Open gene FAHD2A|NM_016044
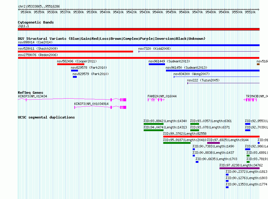The width and height of the screenshot is (268, 199). point(162,96)
